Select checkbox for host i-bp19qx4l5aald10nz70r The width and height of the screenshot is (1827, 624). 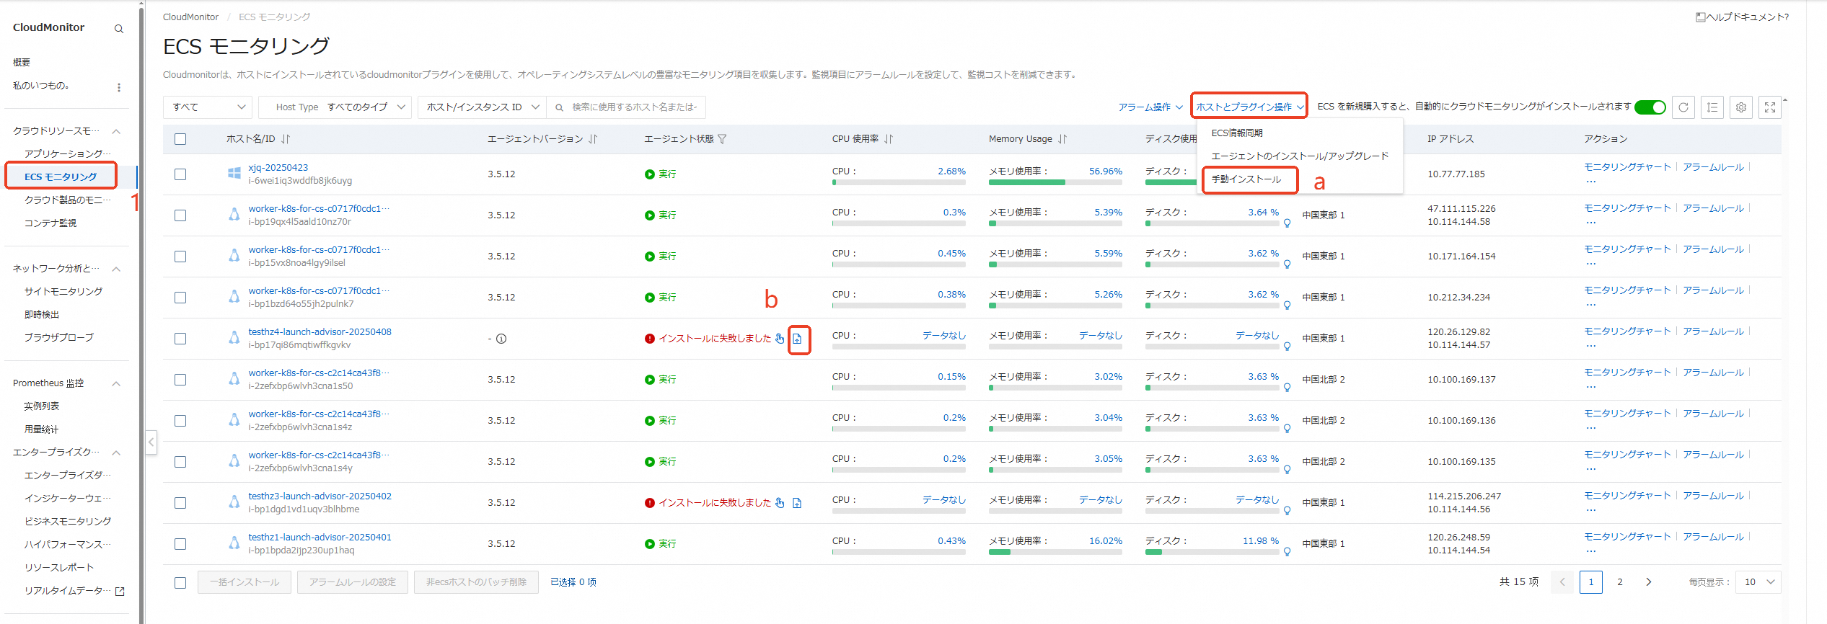click(180, 215)
